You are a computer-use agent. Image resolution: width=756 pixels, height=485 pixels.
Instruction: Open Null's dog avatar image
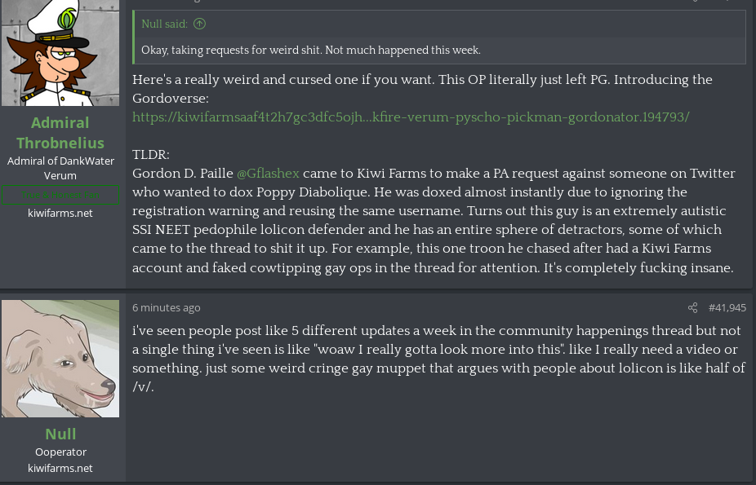click(60, 359)
